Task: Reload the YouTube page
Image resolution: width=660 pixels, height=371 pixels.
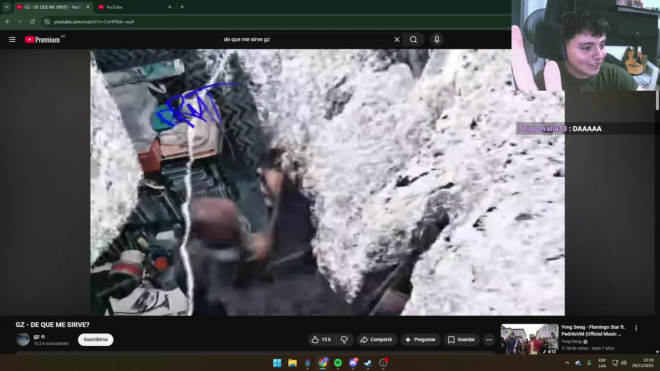Action: coord(32,22)
